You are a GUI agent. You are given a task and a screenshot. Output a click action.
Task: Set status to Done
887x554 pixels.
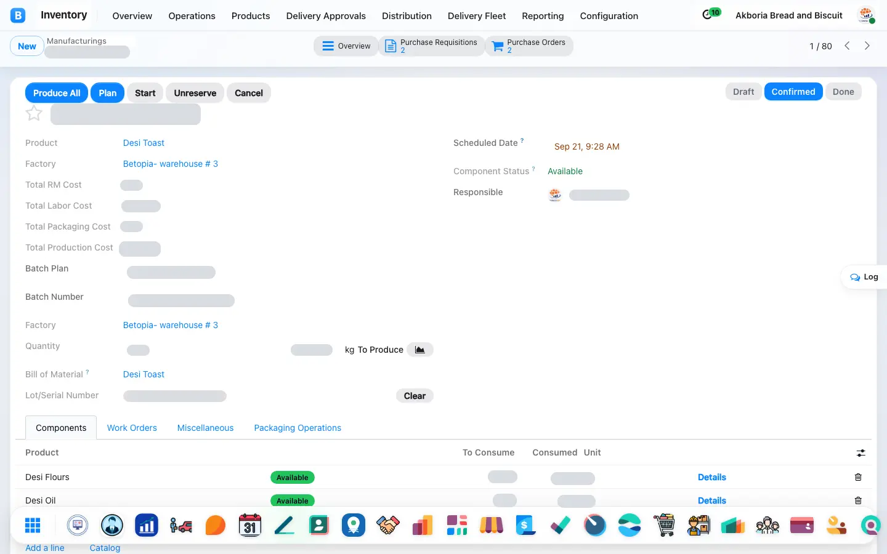[x=843, y=92]
